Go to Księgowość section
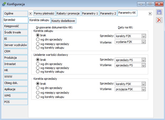165x120 pixels. pyautogui.click(x=16, y=26)
